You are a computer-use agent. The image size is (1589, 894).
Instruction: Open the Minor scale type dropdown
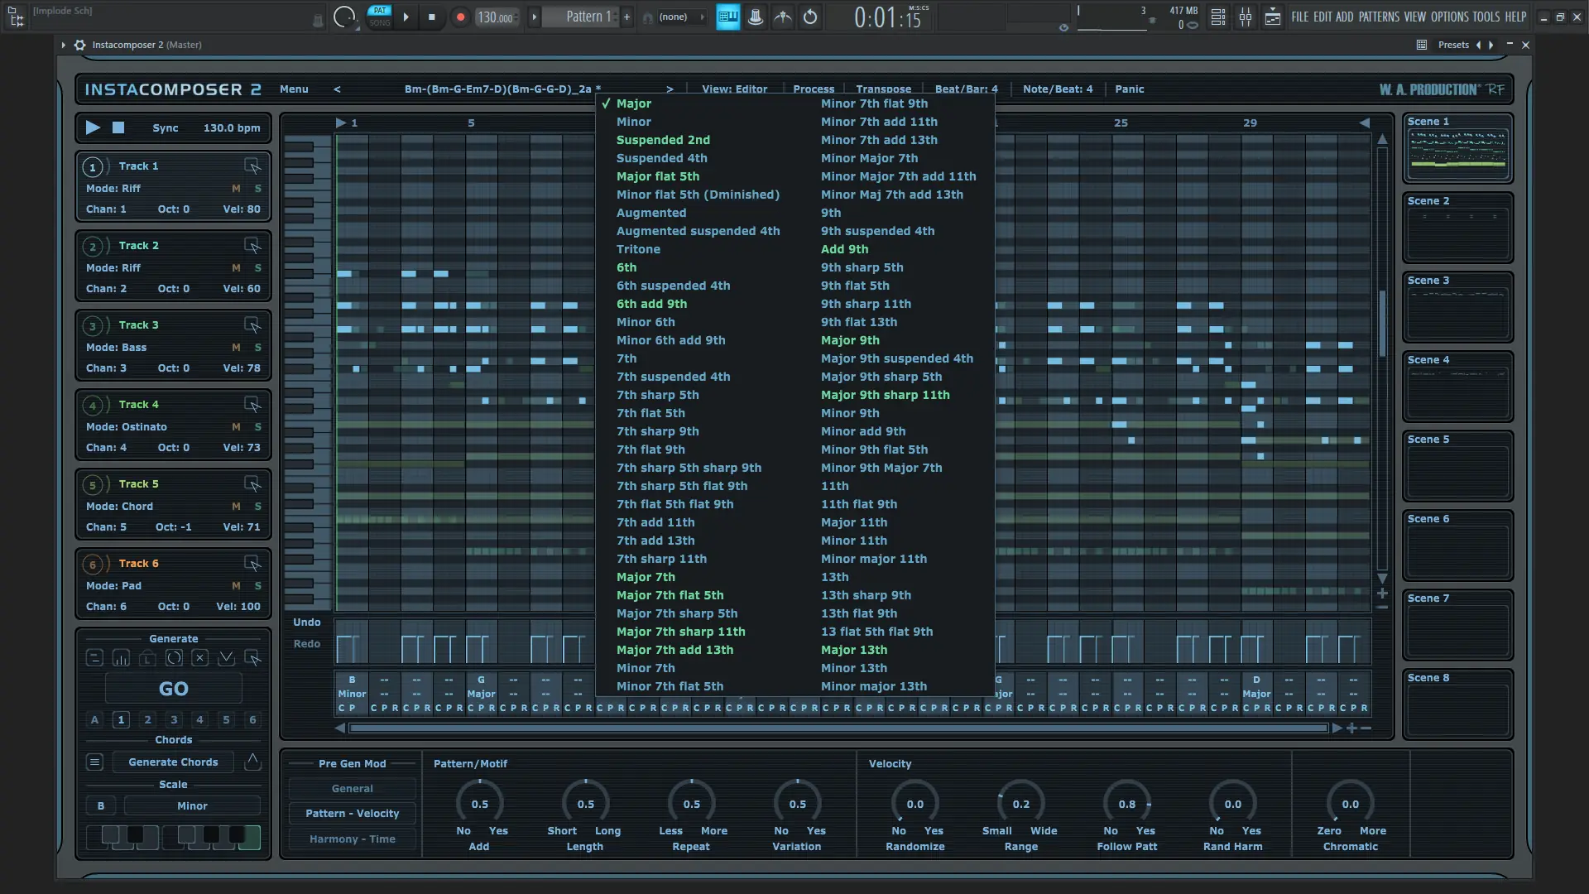(192, 806)
